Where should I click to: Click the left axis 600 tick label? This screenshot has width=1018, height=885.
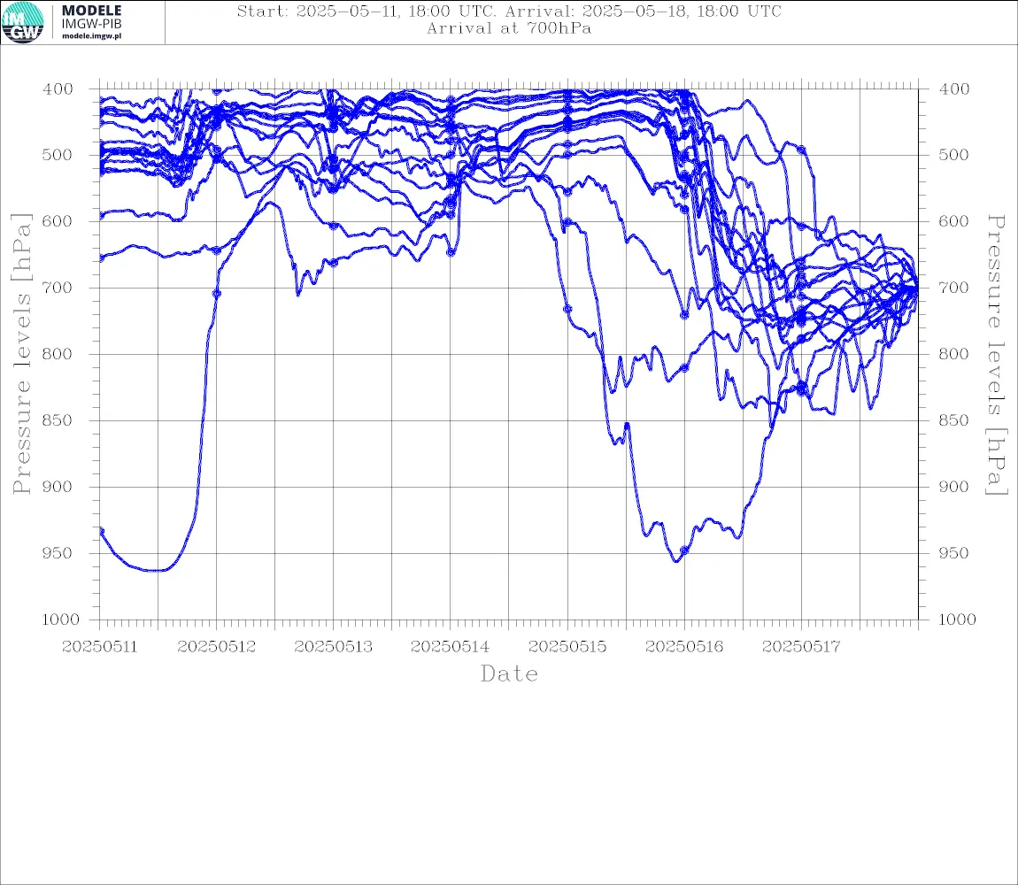(58, 221)
